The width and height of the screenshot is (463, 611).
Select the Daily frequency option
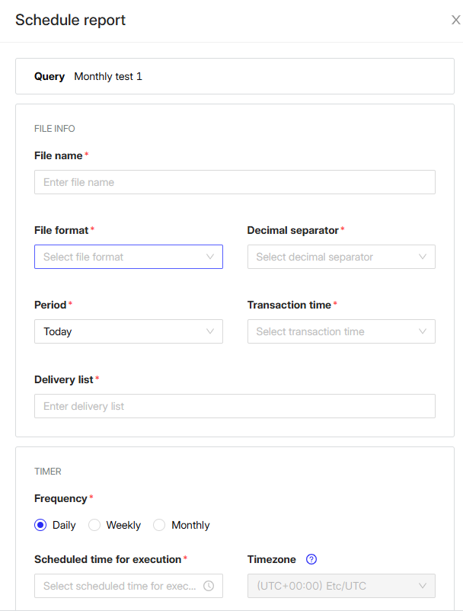click(40, 525)
